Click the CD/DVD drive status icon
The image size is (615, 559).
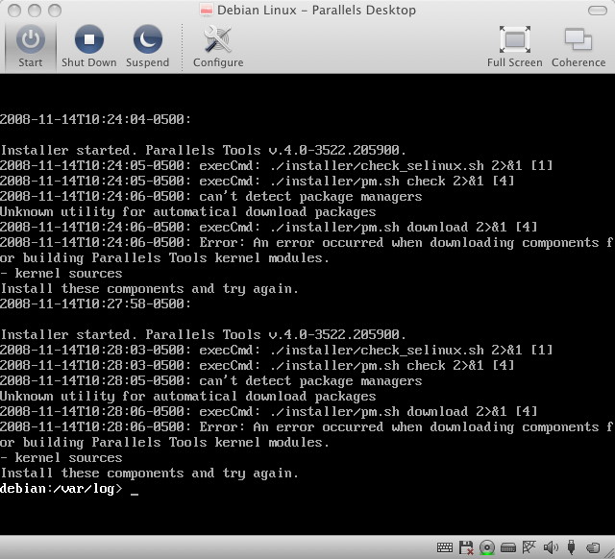(487, 547)
